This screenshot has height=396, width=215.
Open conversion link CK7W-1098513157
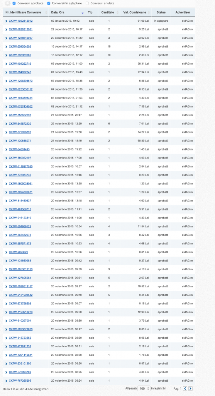click(21, 287)
